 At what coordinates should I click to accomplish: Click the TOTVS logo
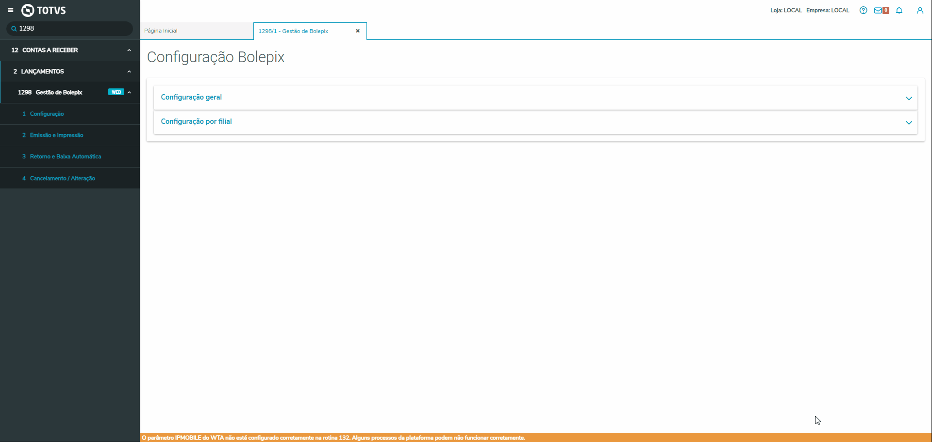point(44,10)
